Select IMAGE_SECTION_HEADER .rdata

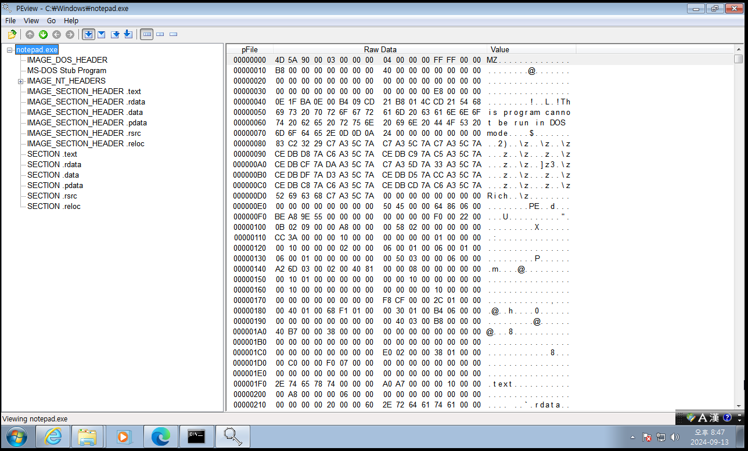(x=86, y=102)
